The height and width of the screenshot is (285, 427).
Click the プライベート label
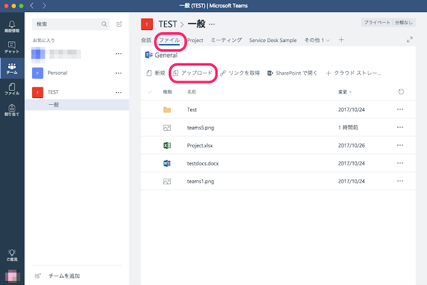(x=377, y=22)
